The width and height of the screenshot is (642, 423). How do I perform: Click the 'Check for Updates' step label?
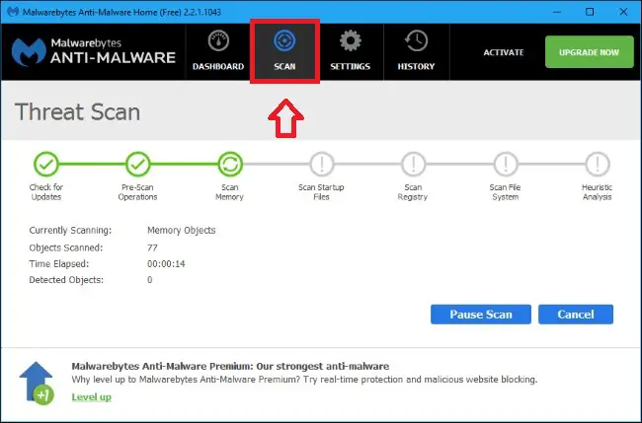point(46,192)
